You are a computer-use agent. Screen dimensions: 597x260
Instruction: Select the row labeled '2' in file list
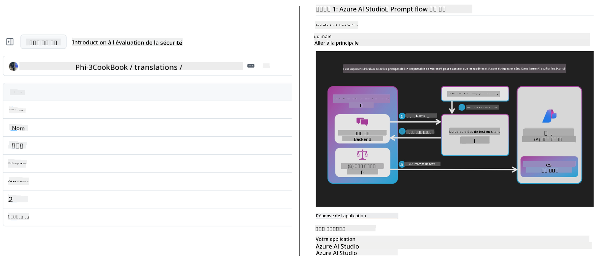(148, 199)
